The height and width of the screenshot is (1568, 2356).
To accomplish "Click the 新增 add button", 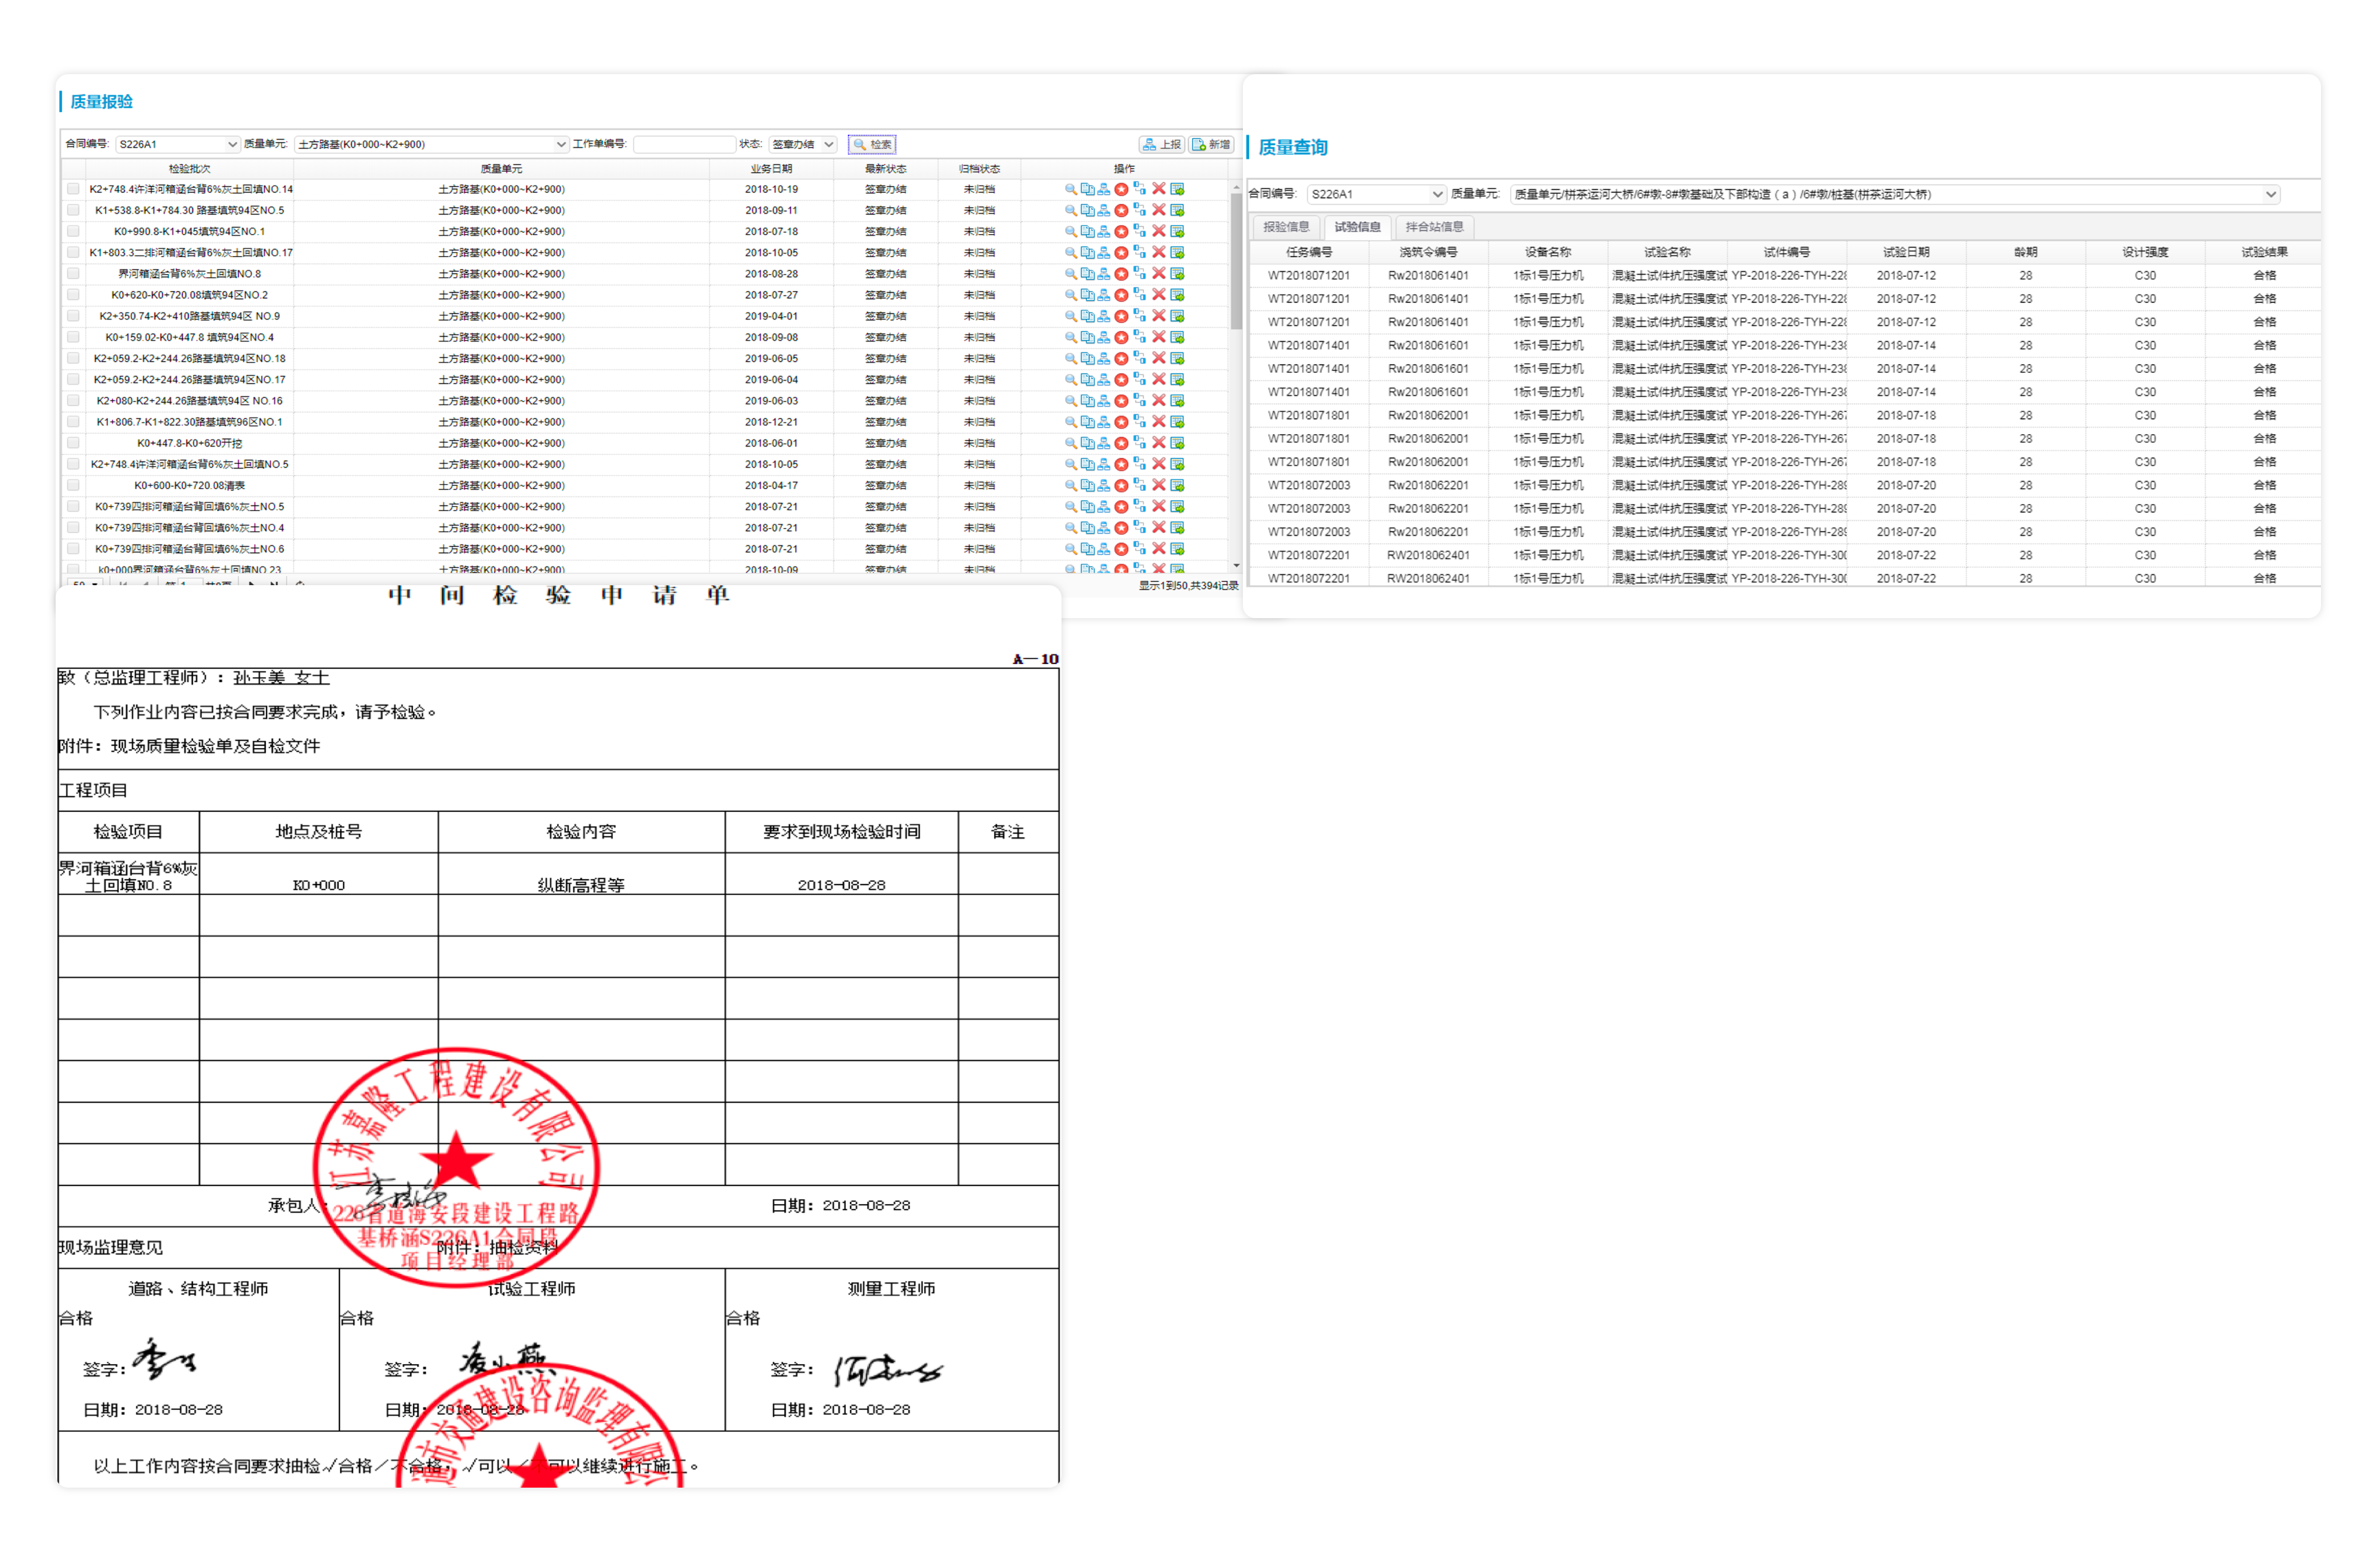I will pos(1211,144).
